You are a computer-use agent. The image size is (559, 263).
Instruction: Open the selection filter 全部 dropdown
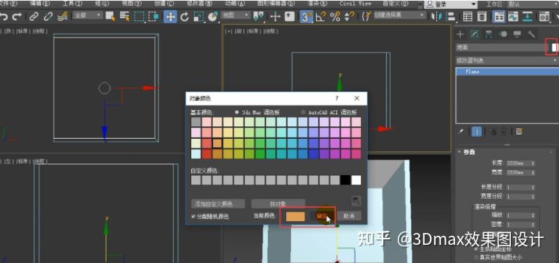coord(87,15)
